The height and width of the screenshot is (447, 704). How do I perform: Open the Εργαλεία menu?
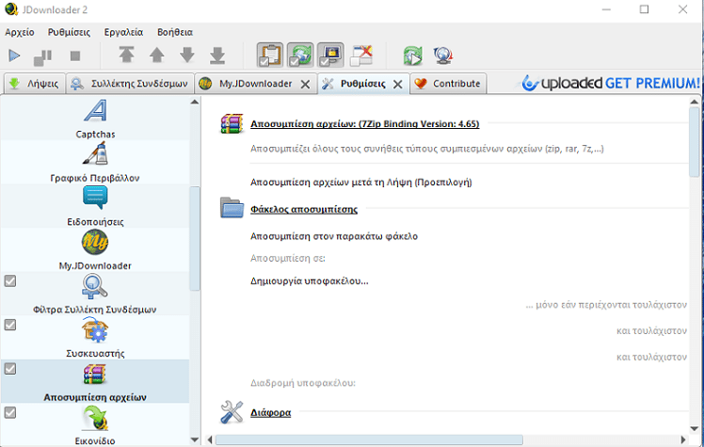[x=123, y=32]
